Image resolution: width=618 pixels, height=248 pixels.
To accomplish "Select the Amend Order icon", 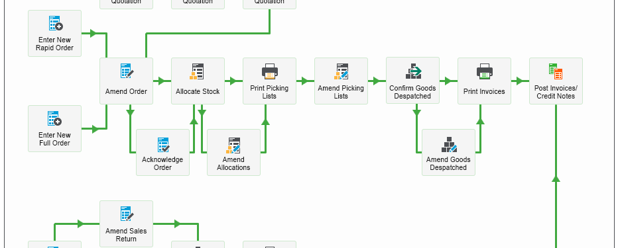I will tap(127, 71).
